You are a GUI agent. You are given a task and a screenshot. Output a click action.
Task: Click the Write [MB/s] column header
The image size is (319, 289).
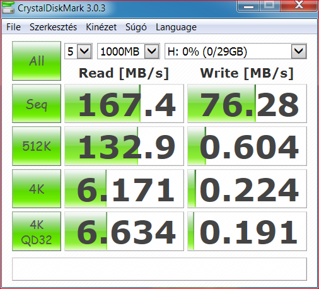pyautogui.click(x=246, y=73)
